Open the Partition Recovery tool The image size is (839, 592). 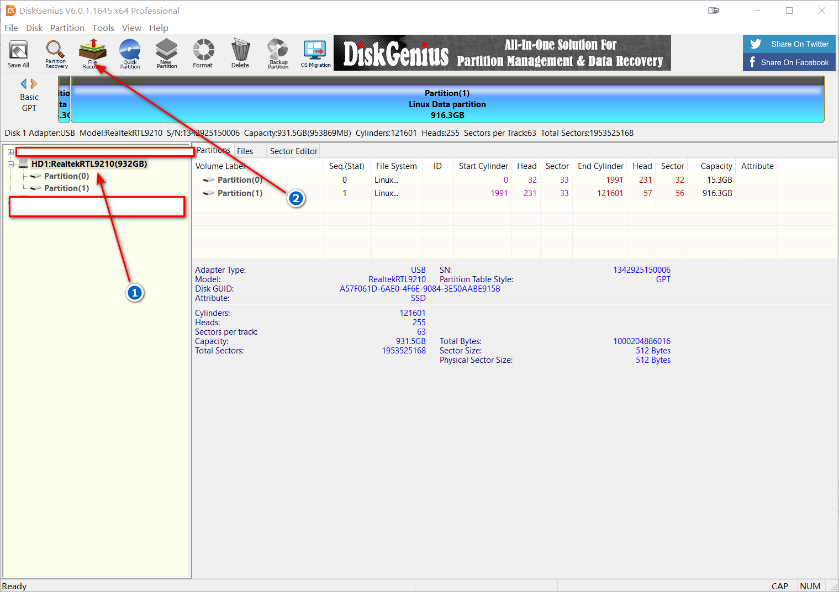pyautogui.click(x=56, y=54)
